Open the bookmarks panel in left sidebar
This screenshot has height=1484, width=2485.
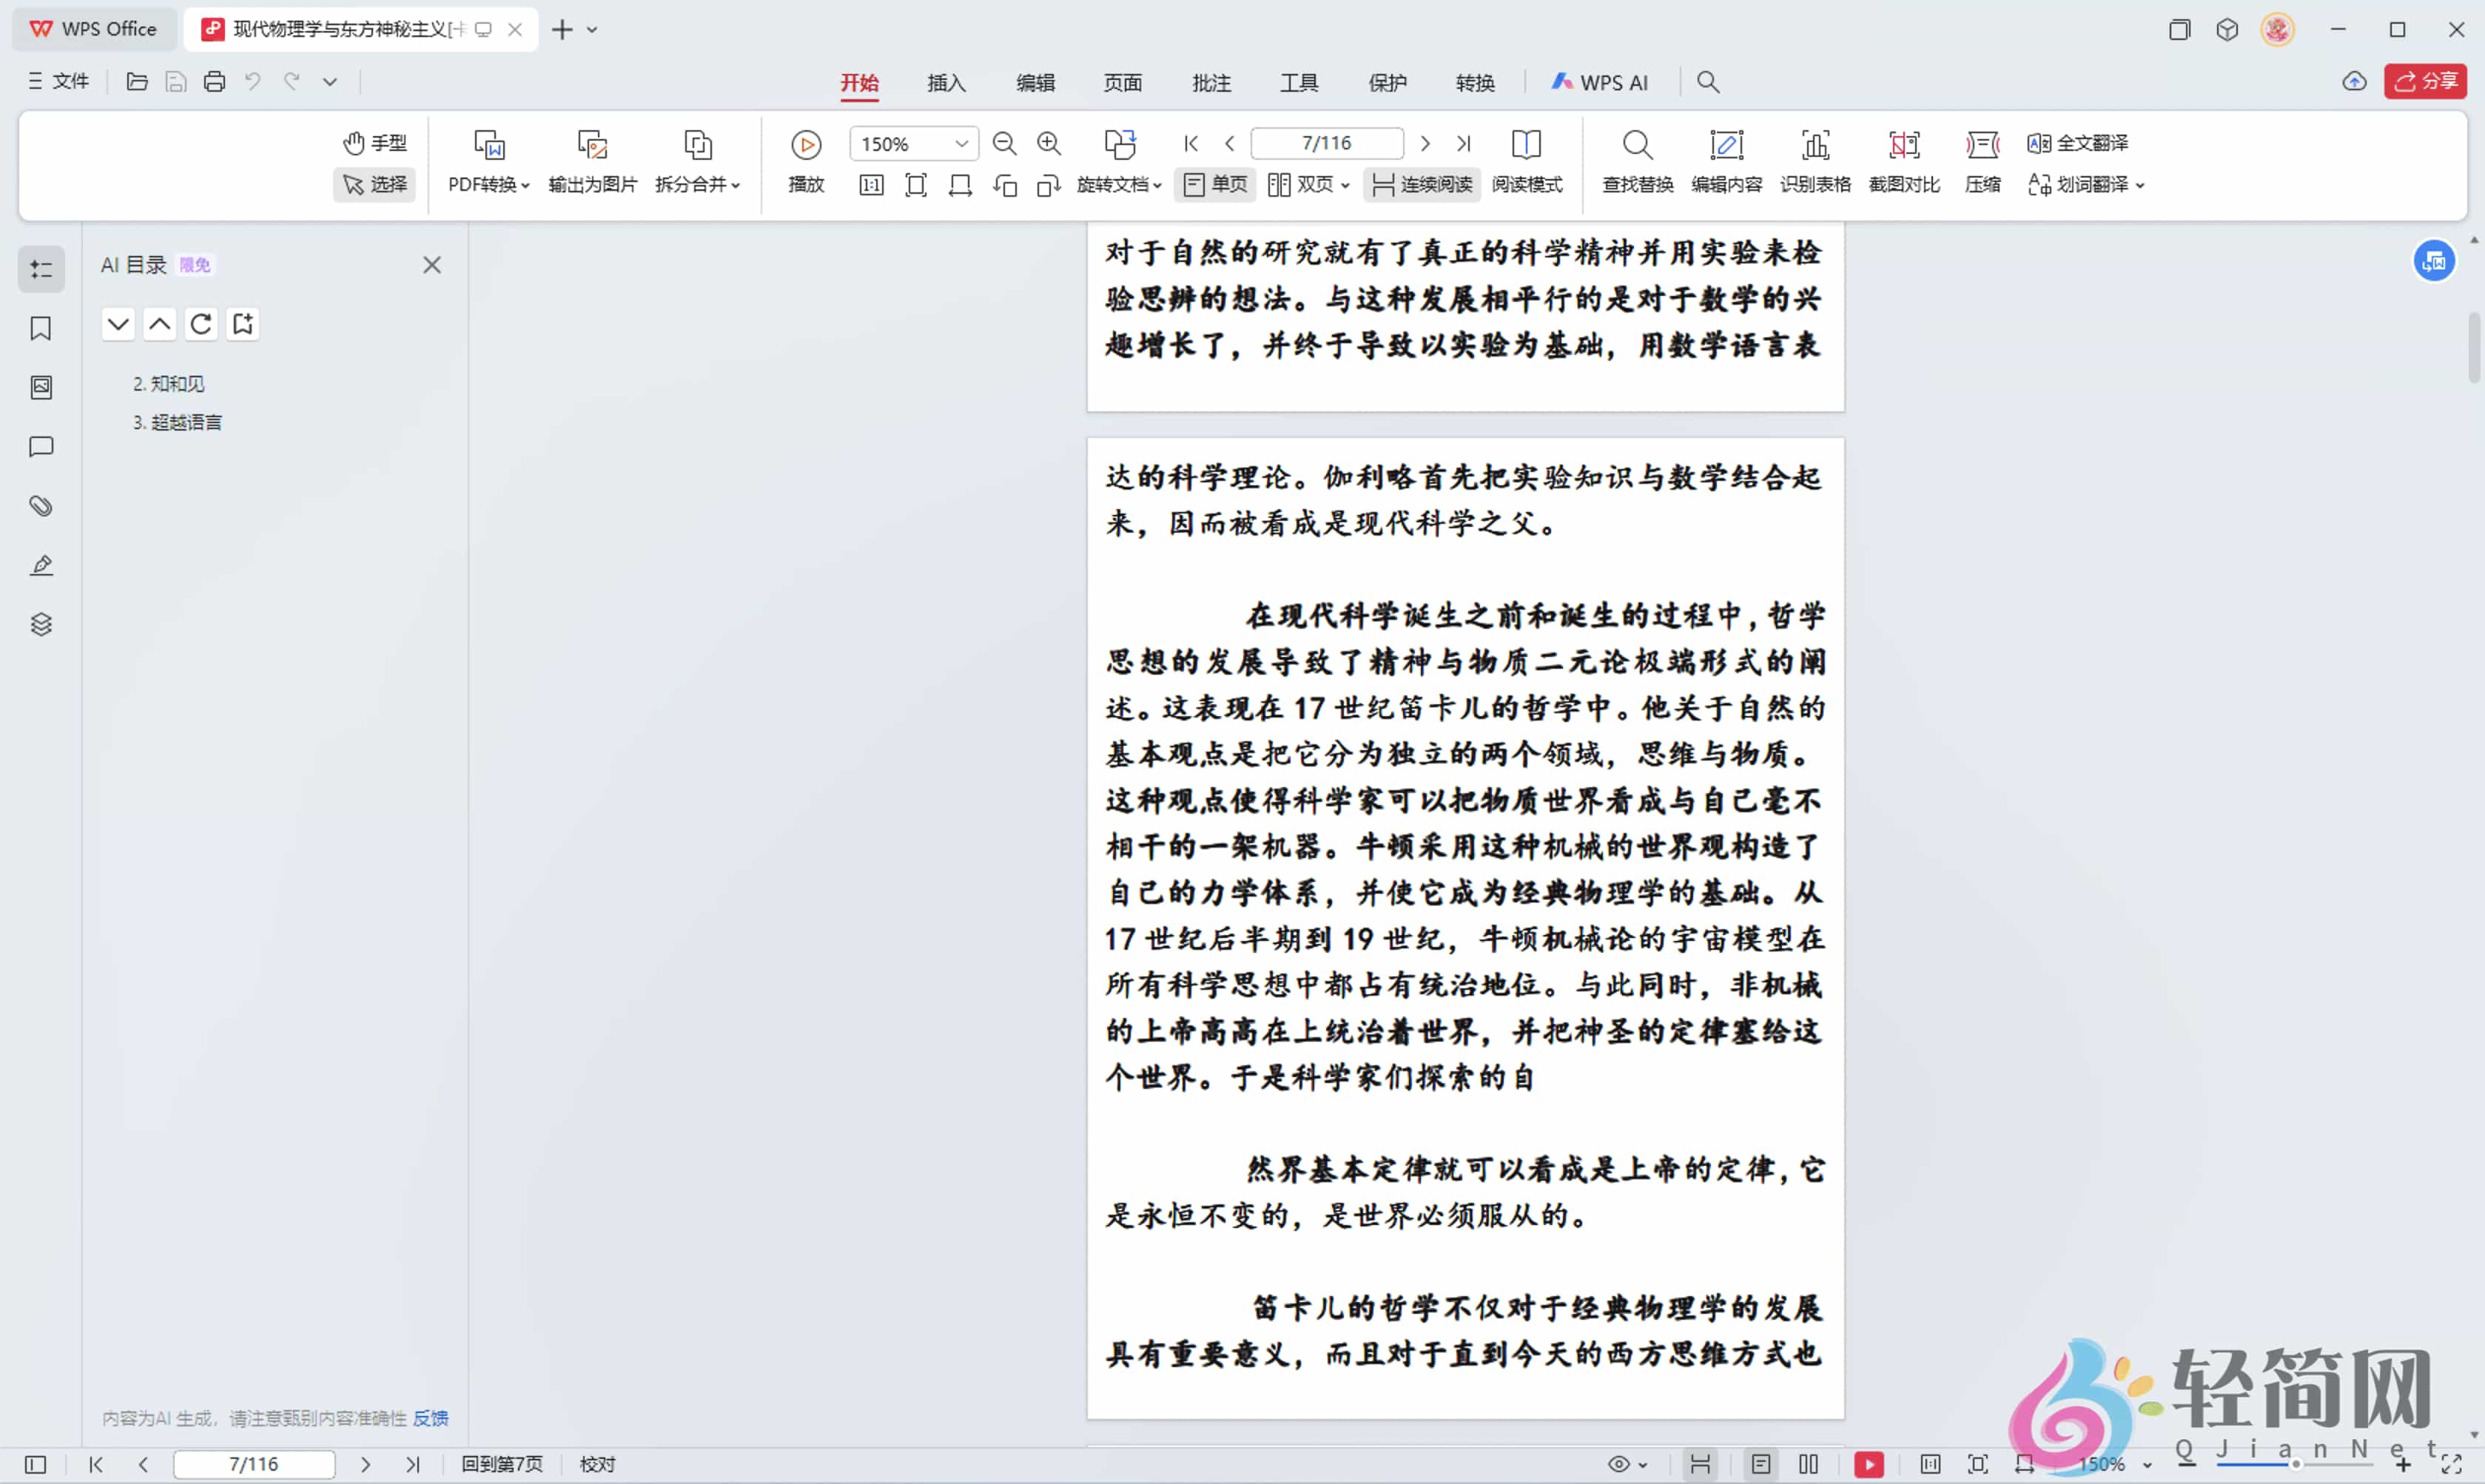pos(41,328)
